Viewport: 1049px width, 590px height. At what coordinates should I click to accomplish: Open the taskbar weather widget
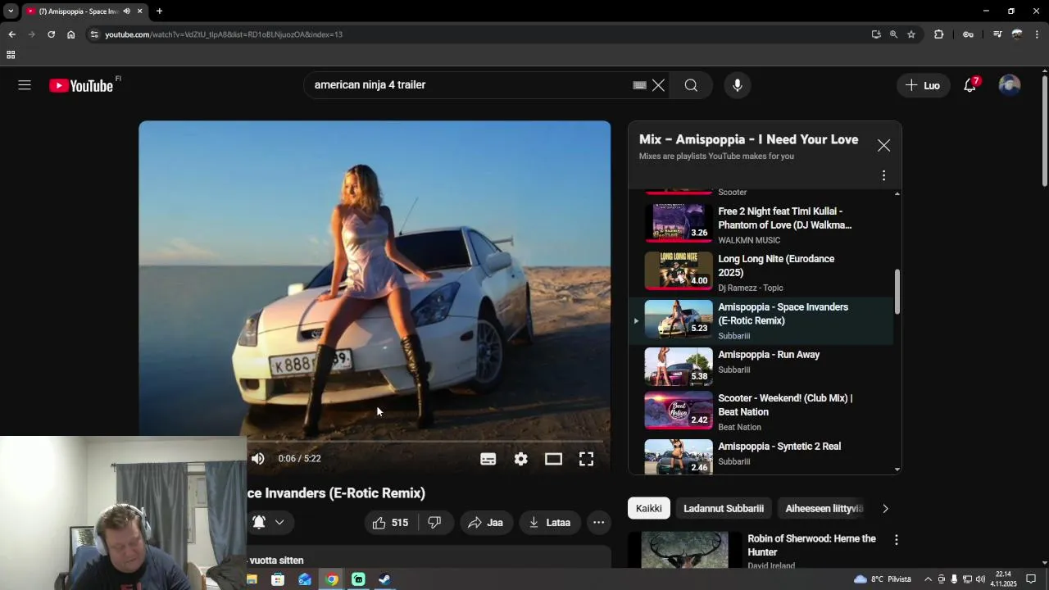[883, 579]
